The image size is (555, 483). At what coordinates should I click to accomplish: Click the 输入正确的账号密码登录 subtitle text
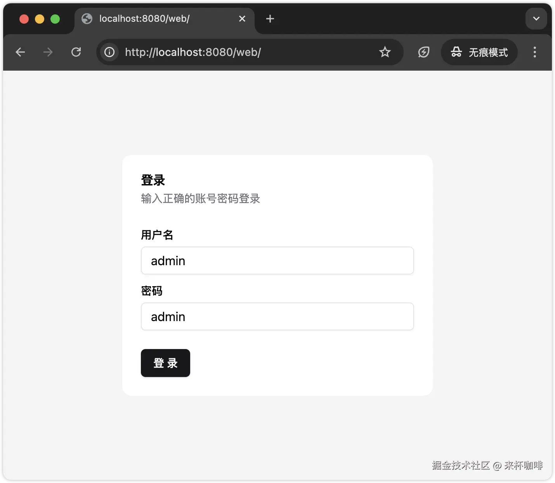tap(201, 198)
